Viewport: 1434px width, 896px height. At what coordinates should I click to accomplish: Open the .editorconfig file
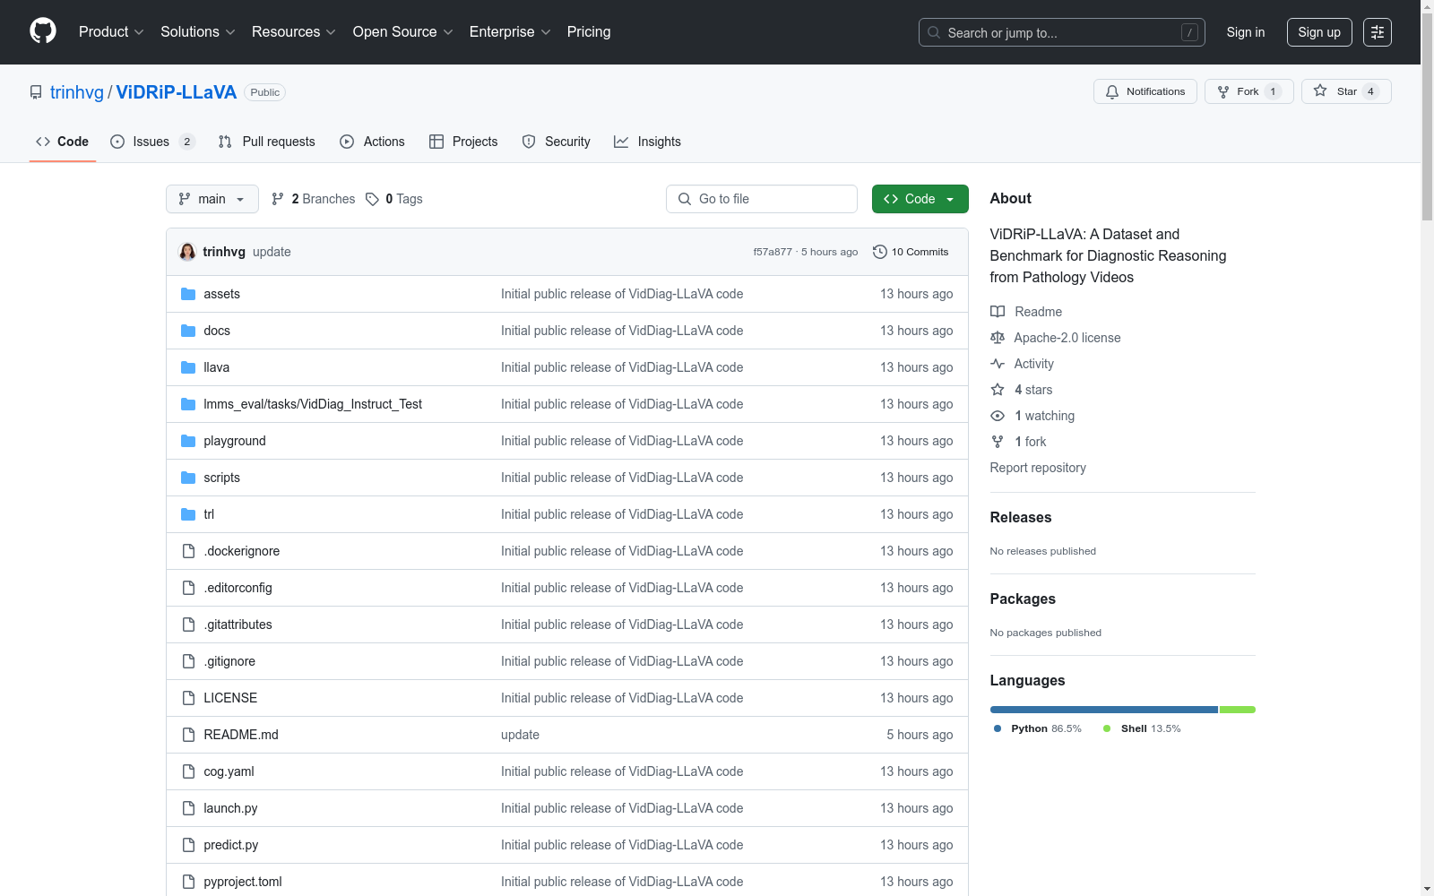point(238,588)
